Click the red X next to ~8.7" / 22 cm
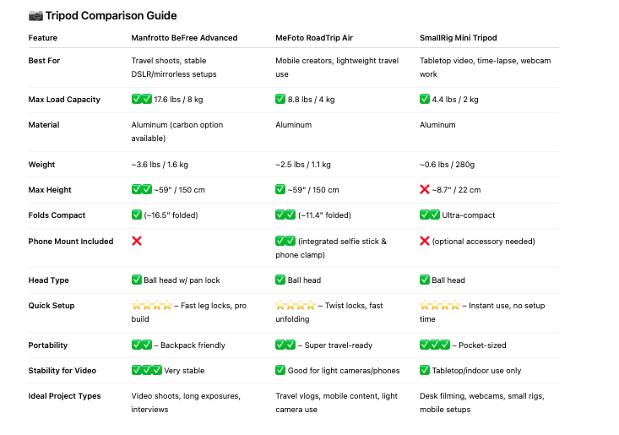619x435 pixels. (425, 189)
